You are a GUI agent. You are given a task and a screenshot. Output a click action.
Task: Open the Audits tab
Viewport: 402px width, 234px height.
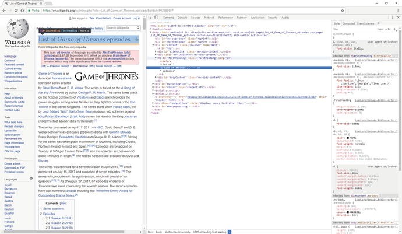pos(285,18)
